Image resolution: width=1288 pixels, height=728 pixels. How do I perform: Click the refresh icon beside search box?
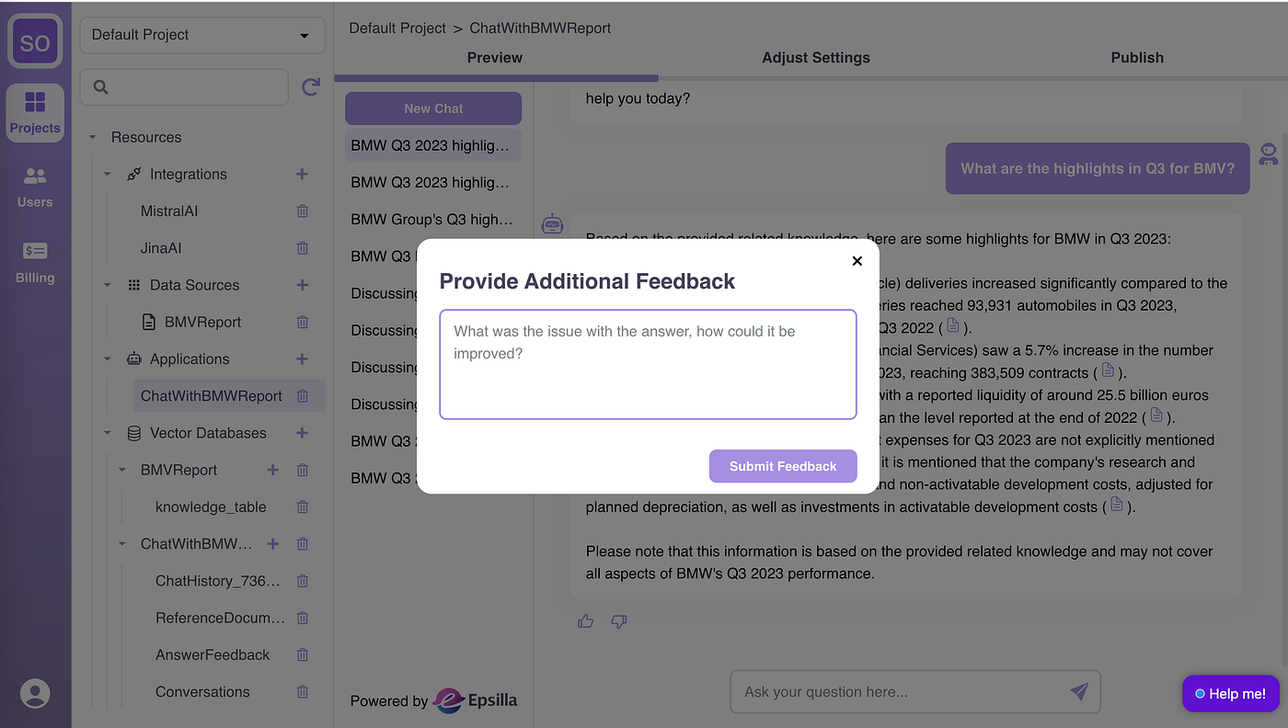pos(311,87)
